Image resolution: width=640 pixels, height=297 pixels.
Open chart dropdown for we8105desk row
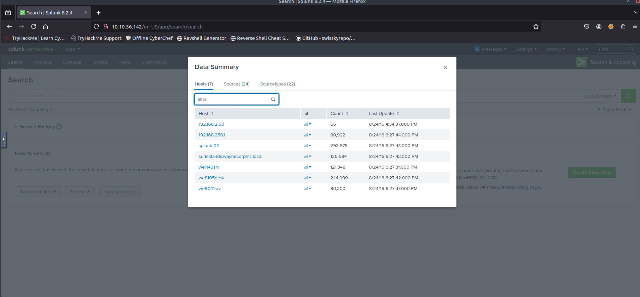[308, 178]
